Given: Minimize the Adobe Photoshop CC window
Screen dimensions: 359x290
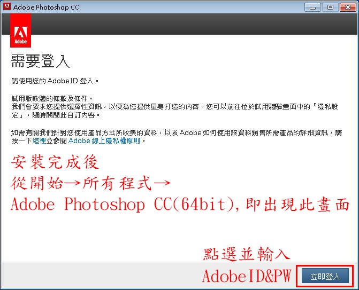Looking at the screenshot, I should pos(312,7).
